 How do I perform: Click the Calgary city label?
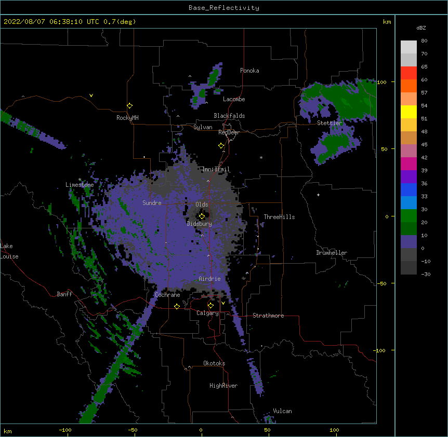(207, 313)
